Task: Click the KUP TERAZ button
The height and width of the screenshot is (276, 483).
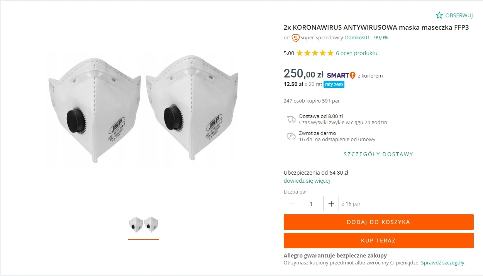Action: pos(378,241)
